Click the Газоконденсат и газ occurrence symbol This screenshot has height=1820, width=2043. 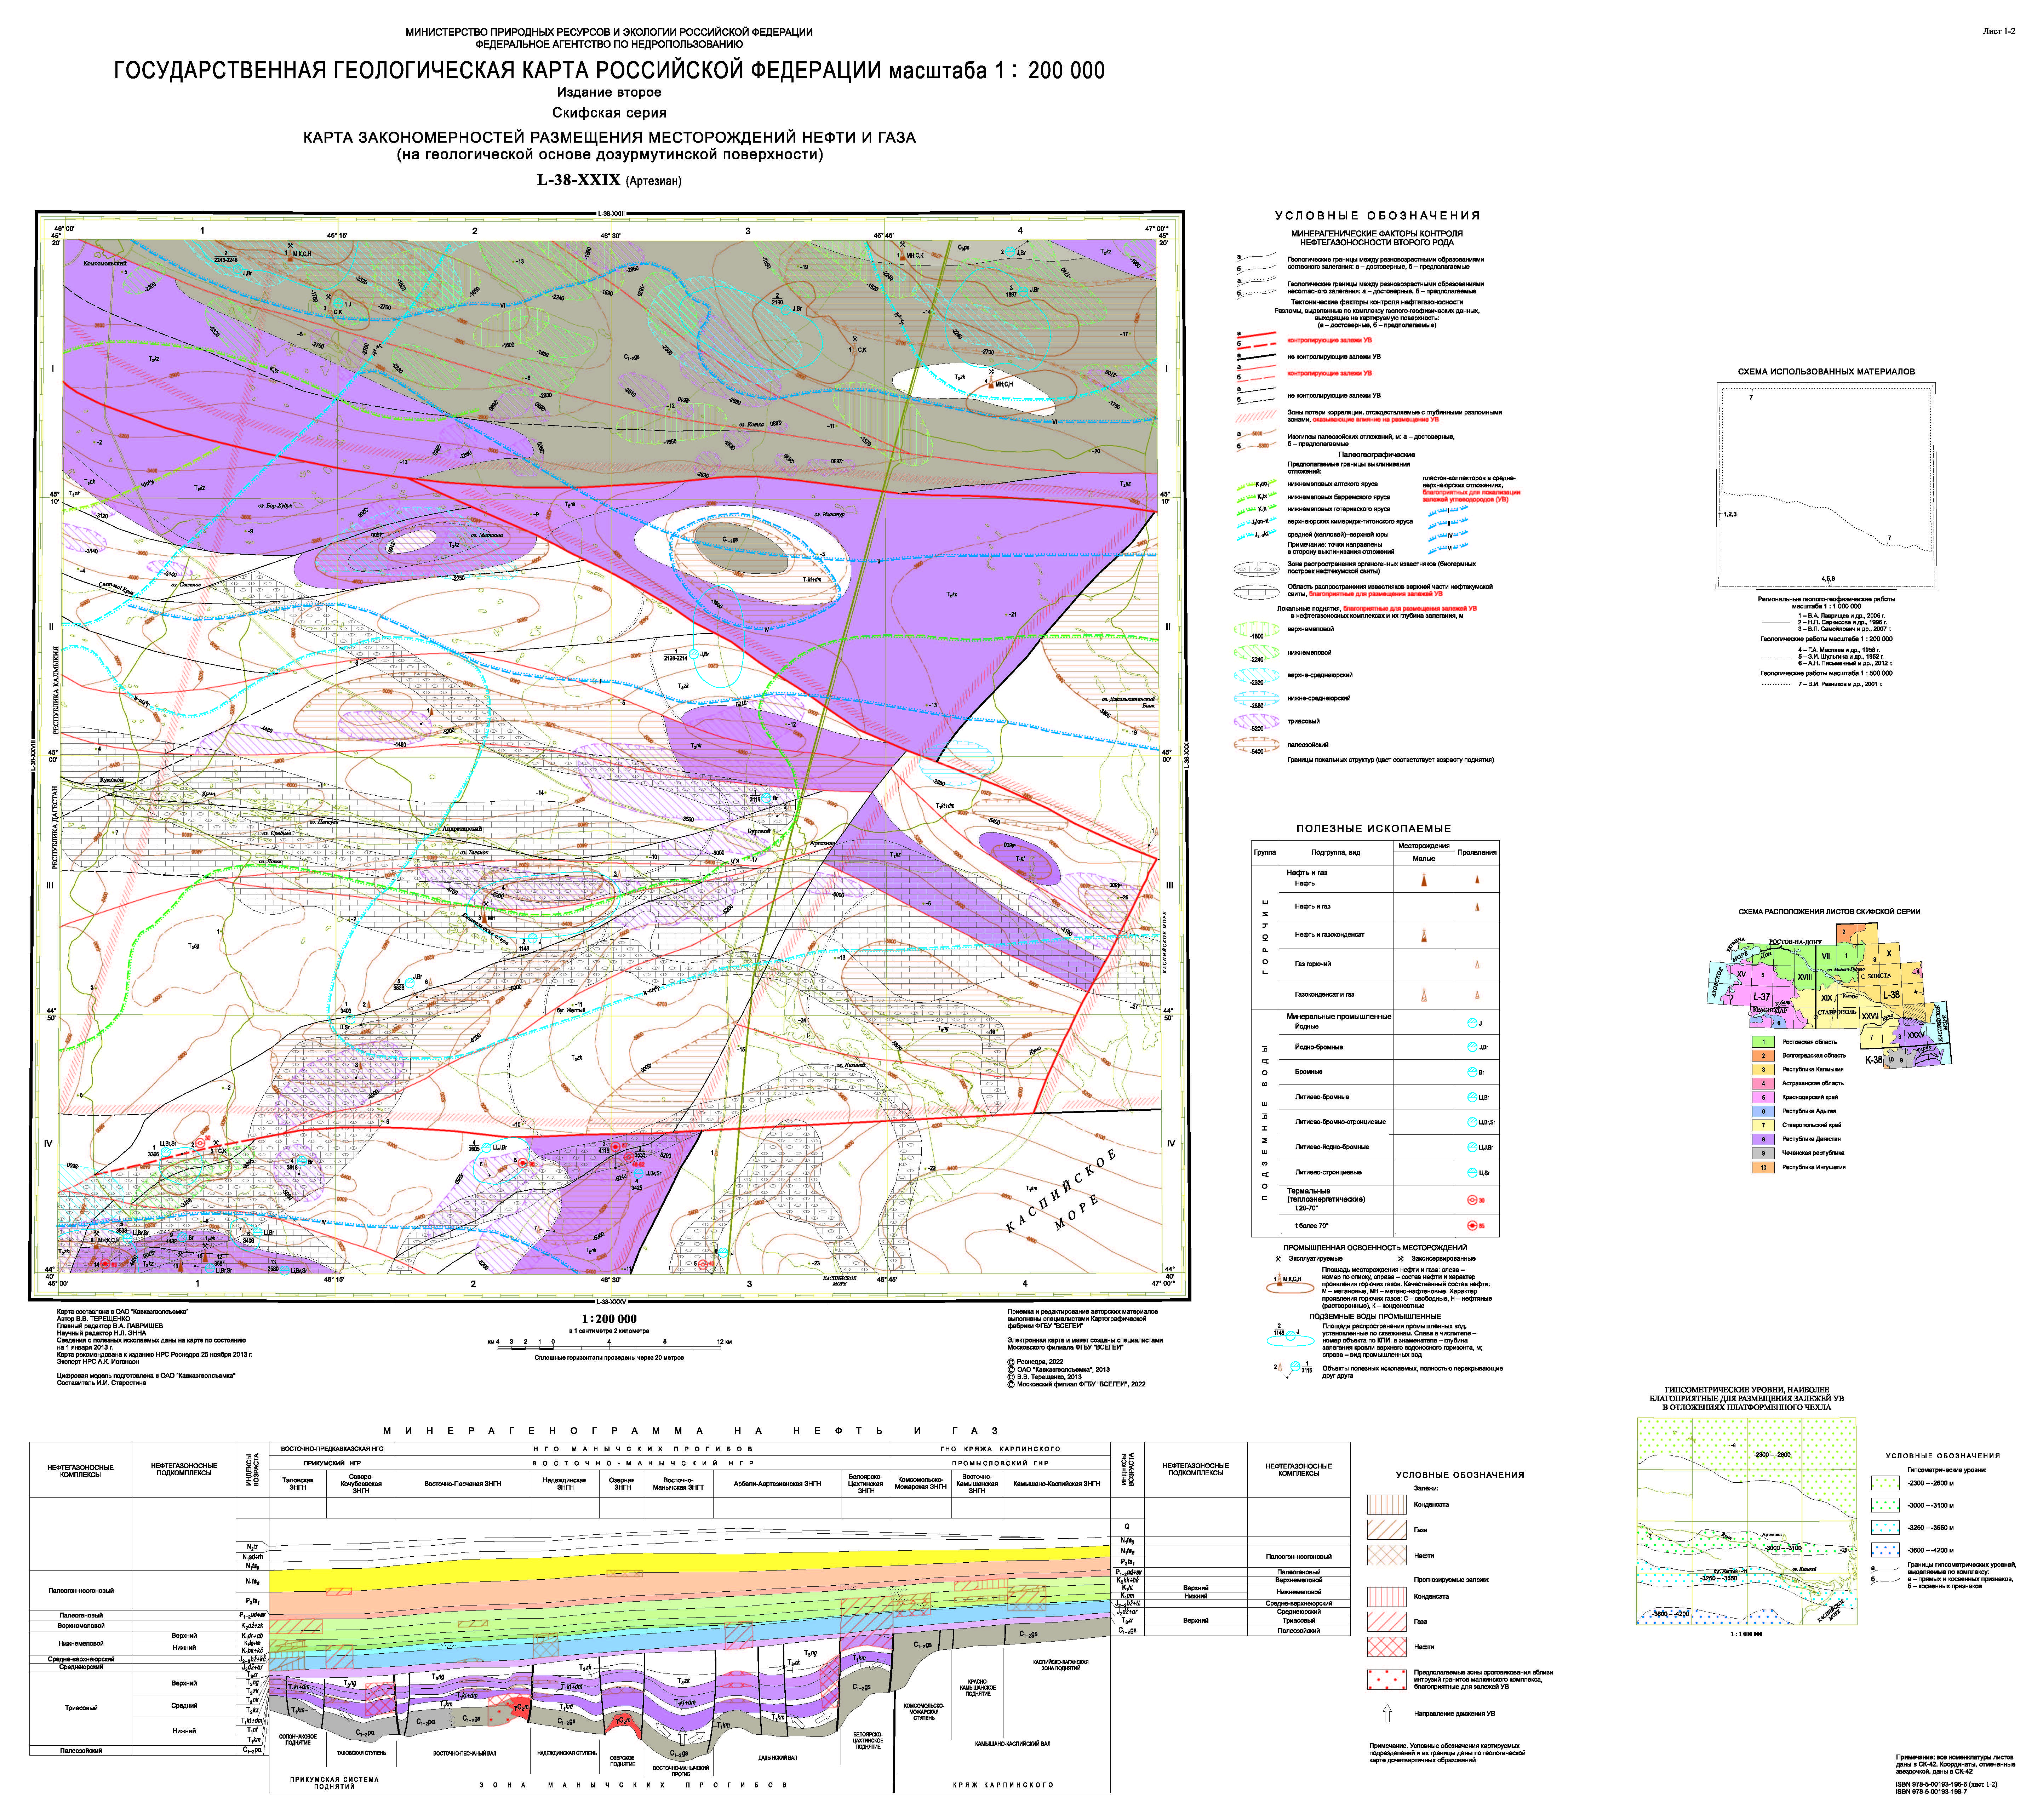pyautogui.click(x=1477, y=995)
